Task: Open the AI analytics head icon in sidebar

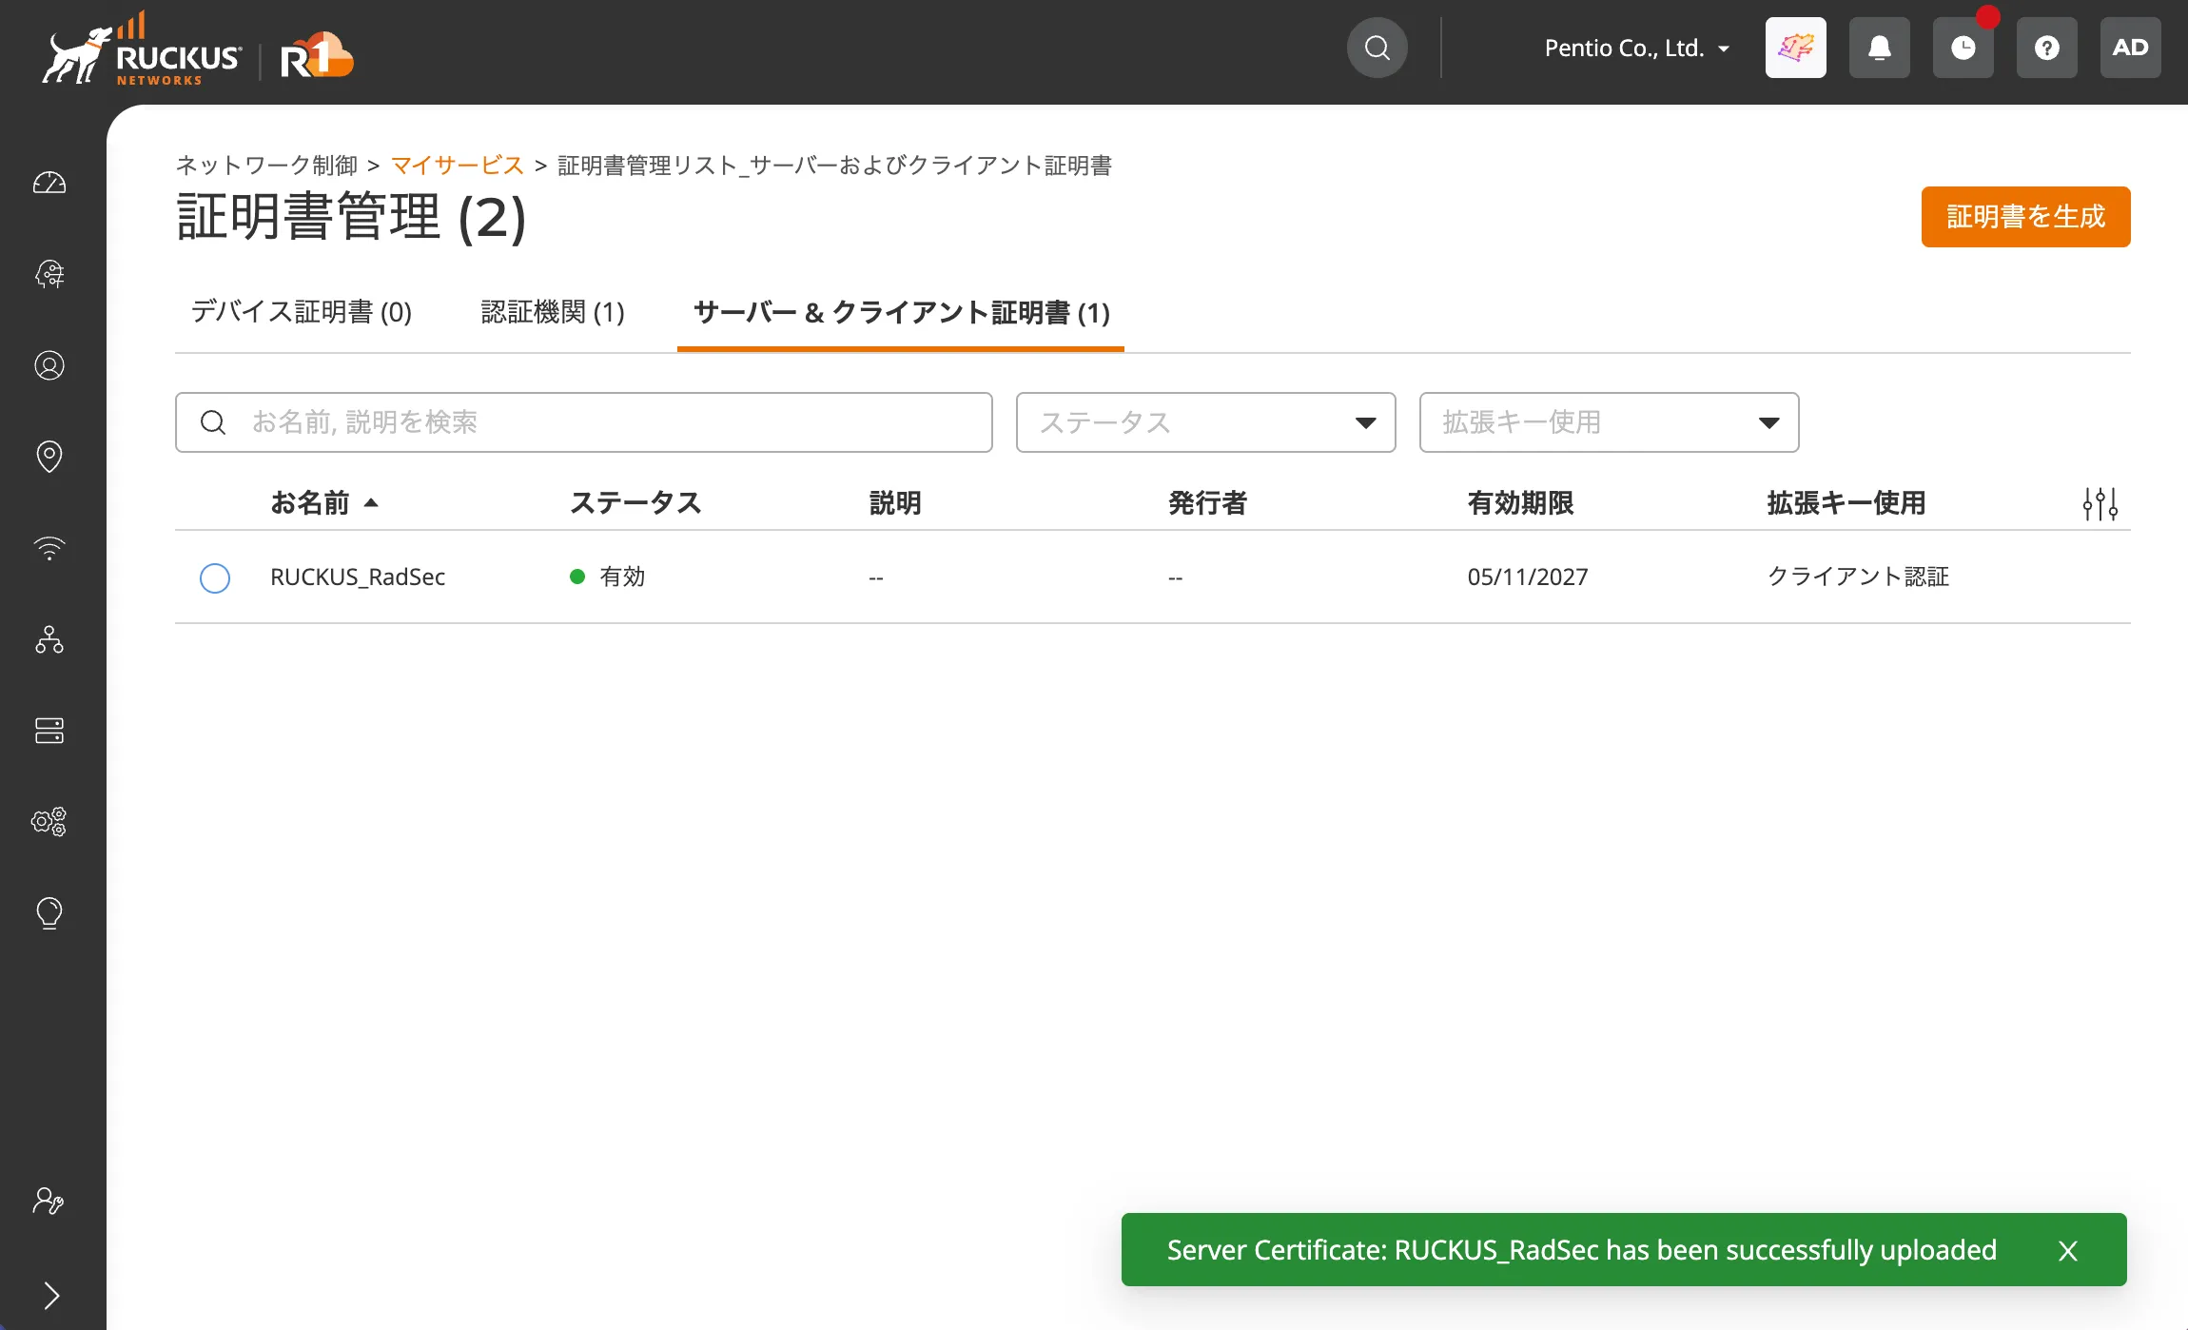Action: (49, 274)
